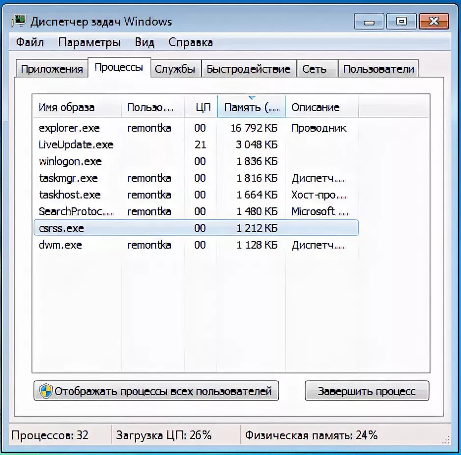The width and height of the screenshot is (461, 455).
Task: Select the explorer.exe process row
Action: point(196,128)
